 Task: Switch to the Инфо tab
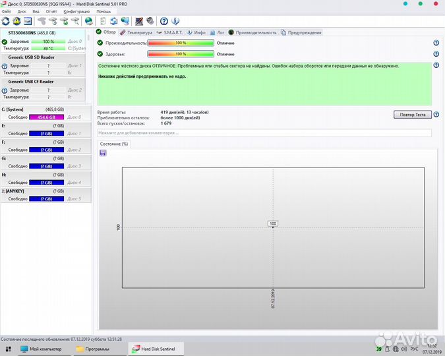click(x=196, y=32)
